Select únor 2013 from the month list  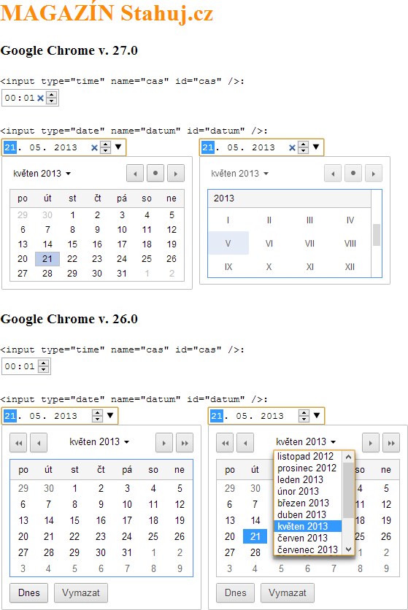[308, 491]
